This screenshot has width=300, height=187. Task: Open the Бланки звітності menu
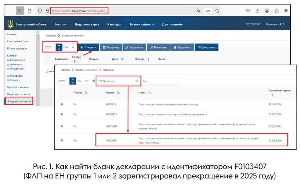(141, 24)
